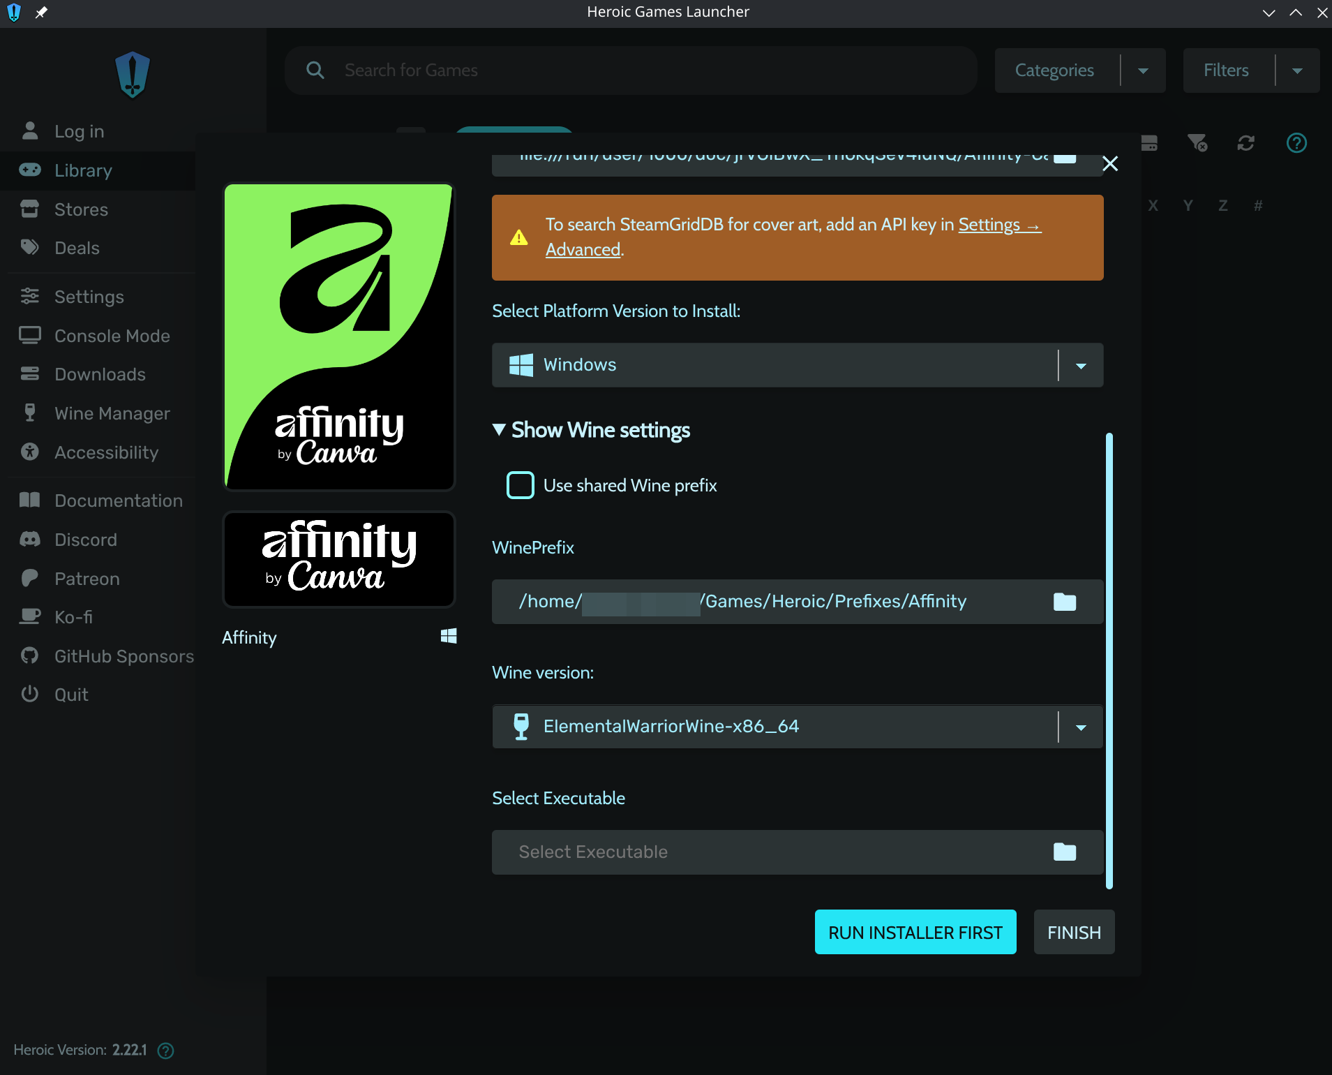Click the Heroic shield logo in sidebar
1332x1075 pixels.
[133, 75]
